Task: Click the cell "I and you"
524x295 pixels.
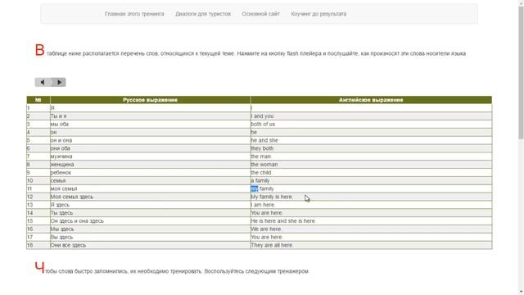Action: point(371,116)
